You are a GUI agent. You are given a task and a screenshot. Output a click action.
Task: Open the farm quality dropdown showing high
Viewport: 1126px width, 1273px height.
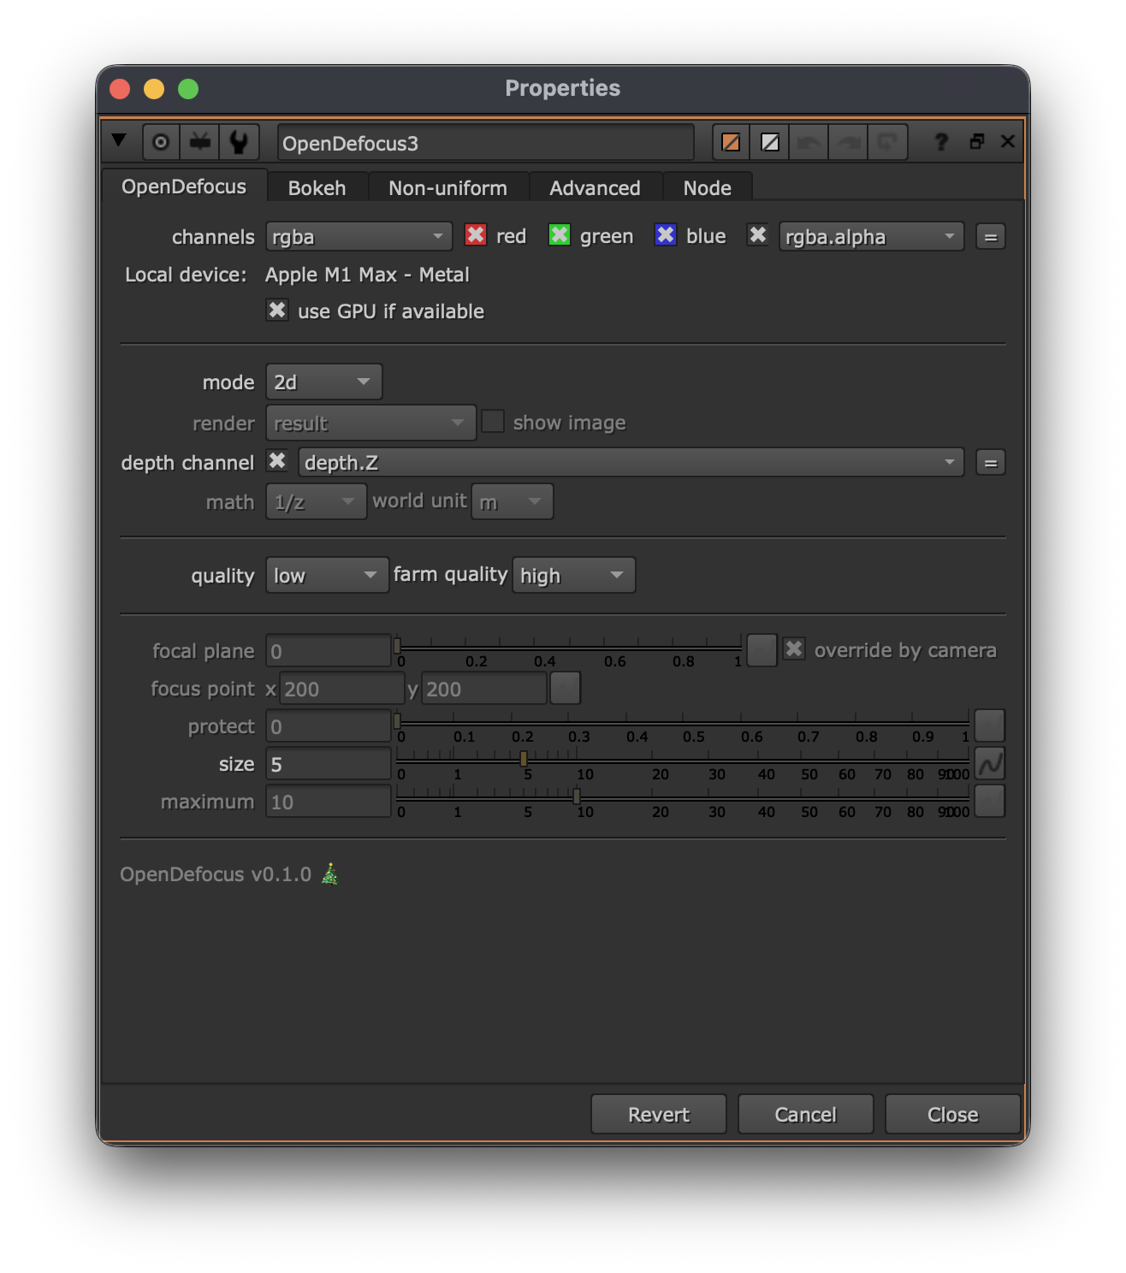(573, 575)
